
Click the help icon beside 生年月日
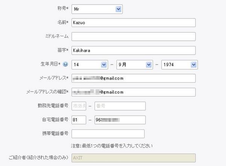[x=65, y=64]
